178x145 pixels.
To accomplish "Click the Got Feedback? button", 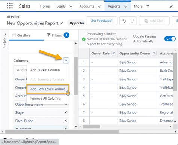I will click(102, 21).
